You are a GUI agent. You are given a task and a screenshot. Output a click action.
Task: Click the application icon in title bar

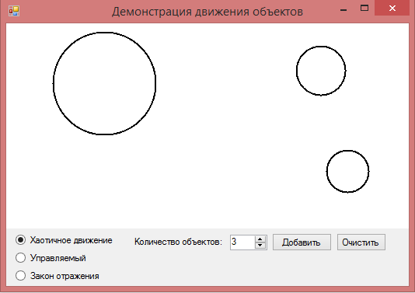[x=14, y=11]
